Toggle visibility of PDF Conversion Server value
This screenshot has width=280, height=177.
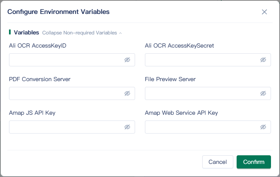(x=127, y=93)
